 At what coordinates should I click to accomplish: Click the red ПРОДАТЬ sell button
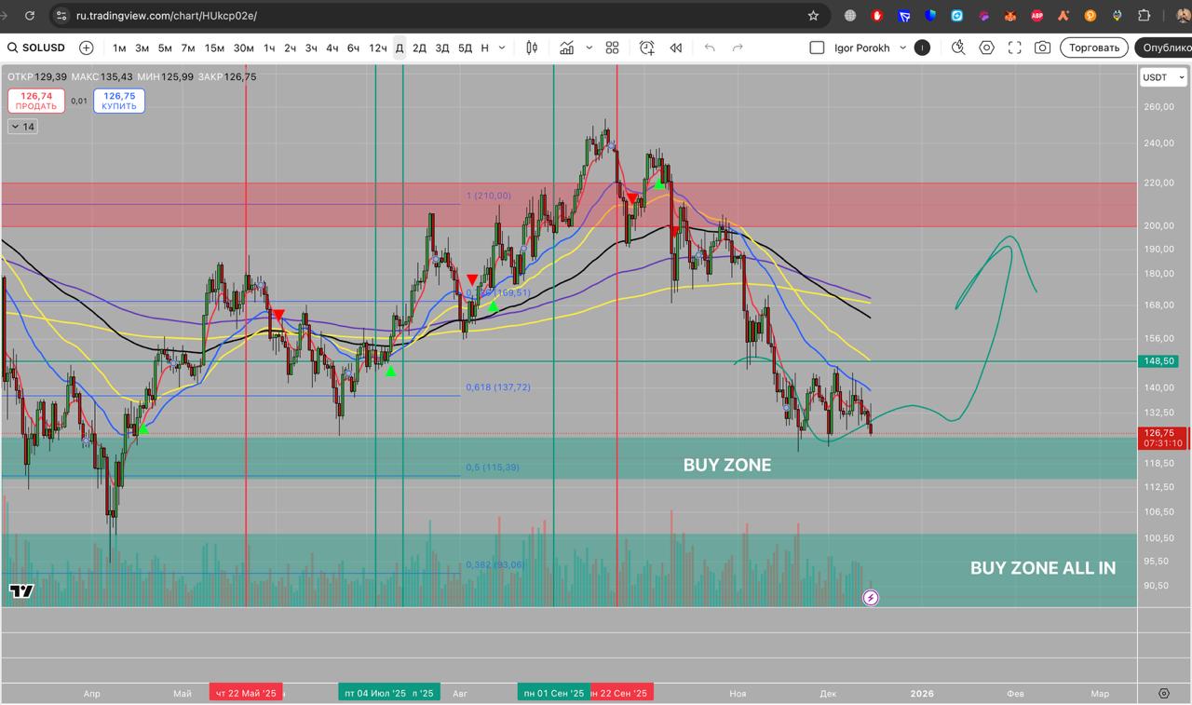click(x=36, y=101)
